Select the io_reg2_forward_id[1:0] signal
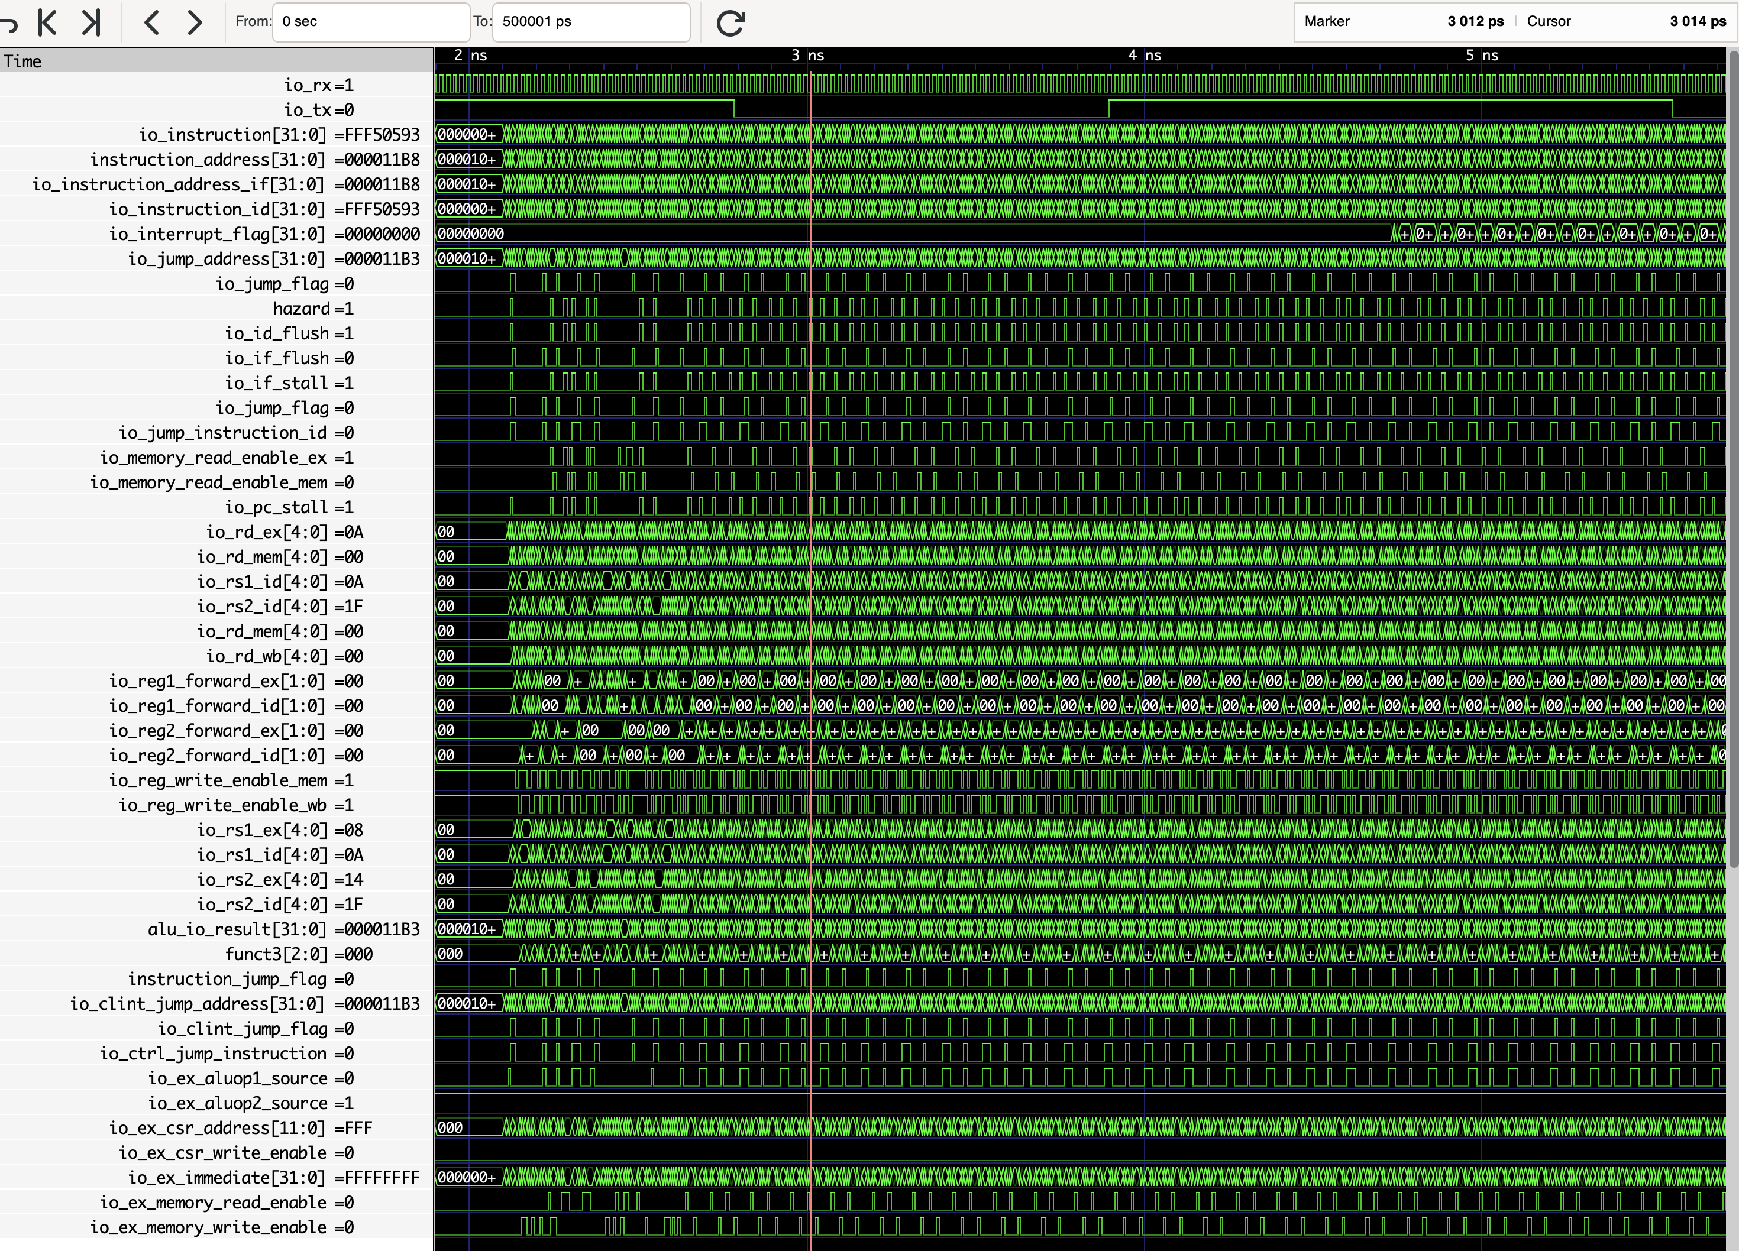Viewport: 1739px width, 1251px height. pos(216,756)
